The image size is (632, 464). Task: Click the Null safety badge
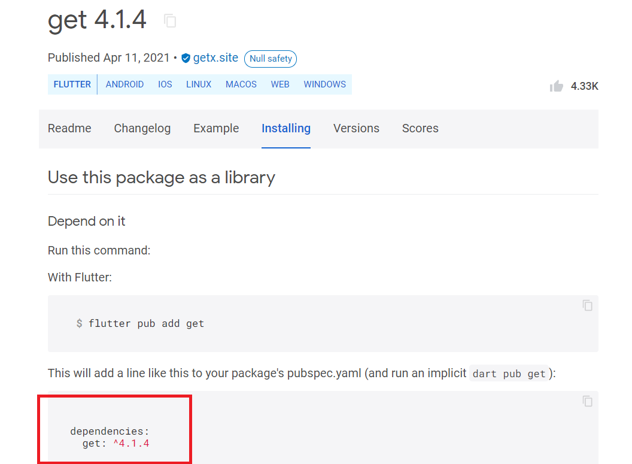click(271, 59)
